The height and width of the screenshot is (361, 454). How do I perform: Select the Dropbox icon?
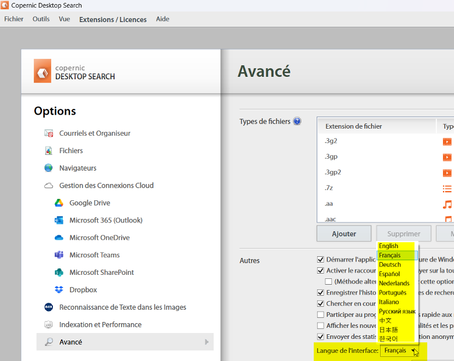tap(59, 290)
